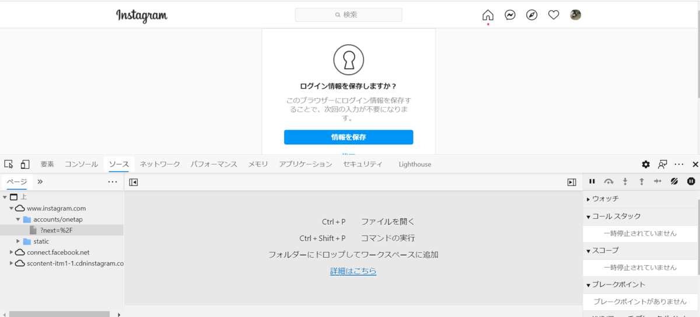
Task: Collapse the accounts/onetap folder
Action: tap(18, 219)
